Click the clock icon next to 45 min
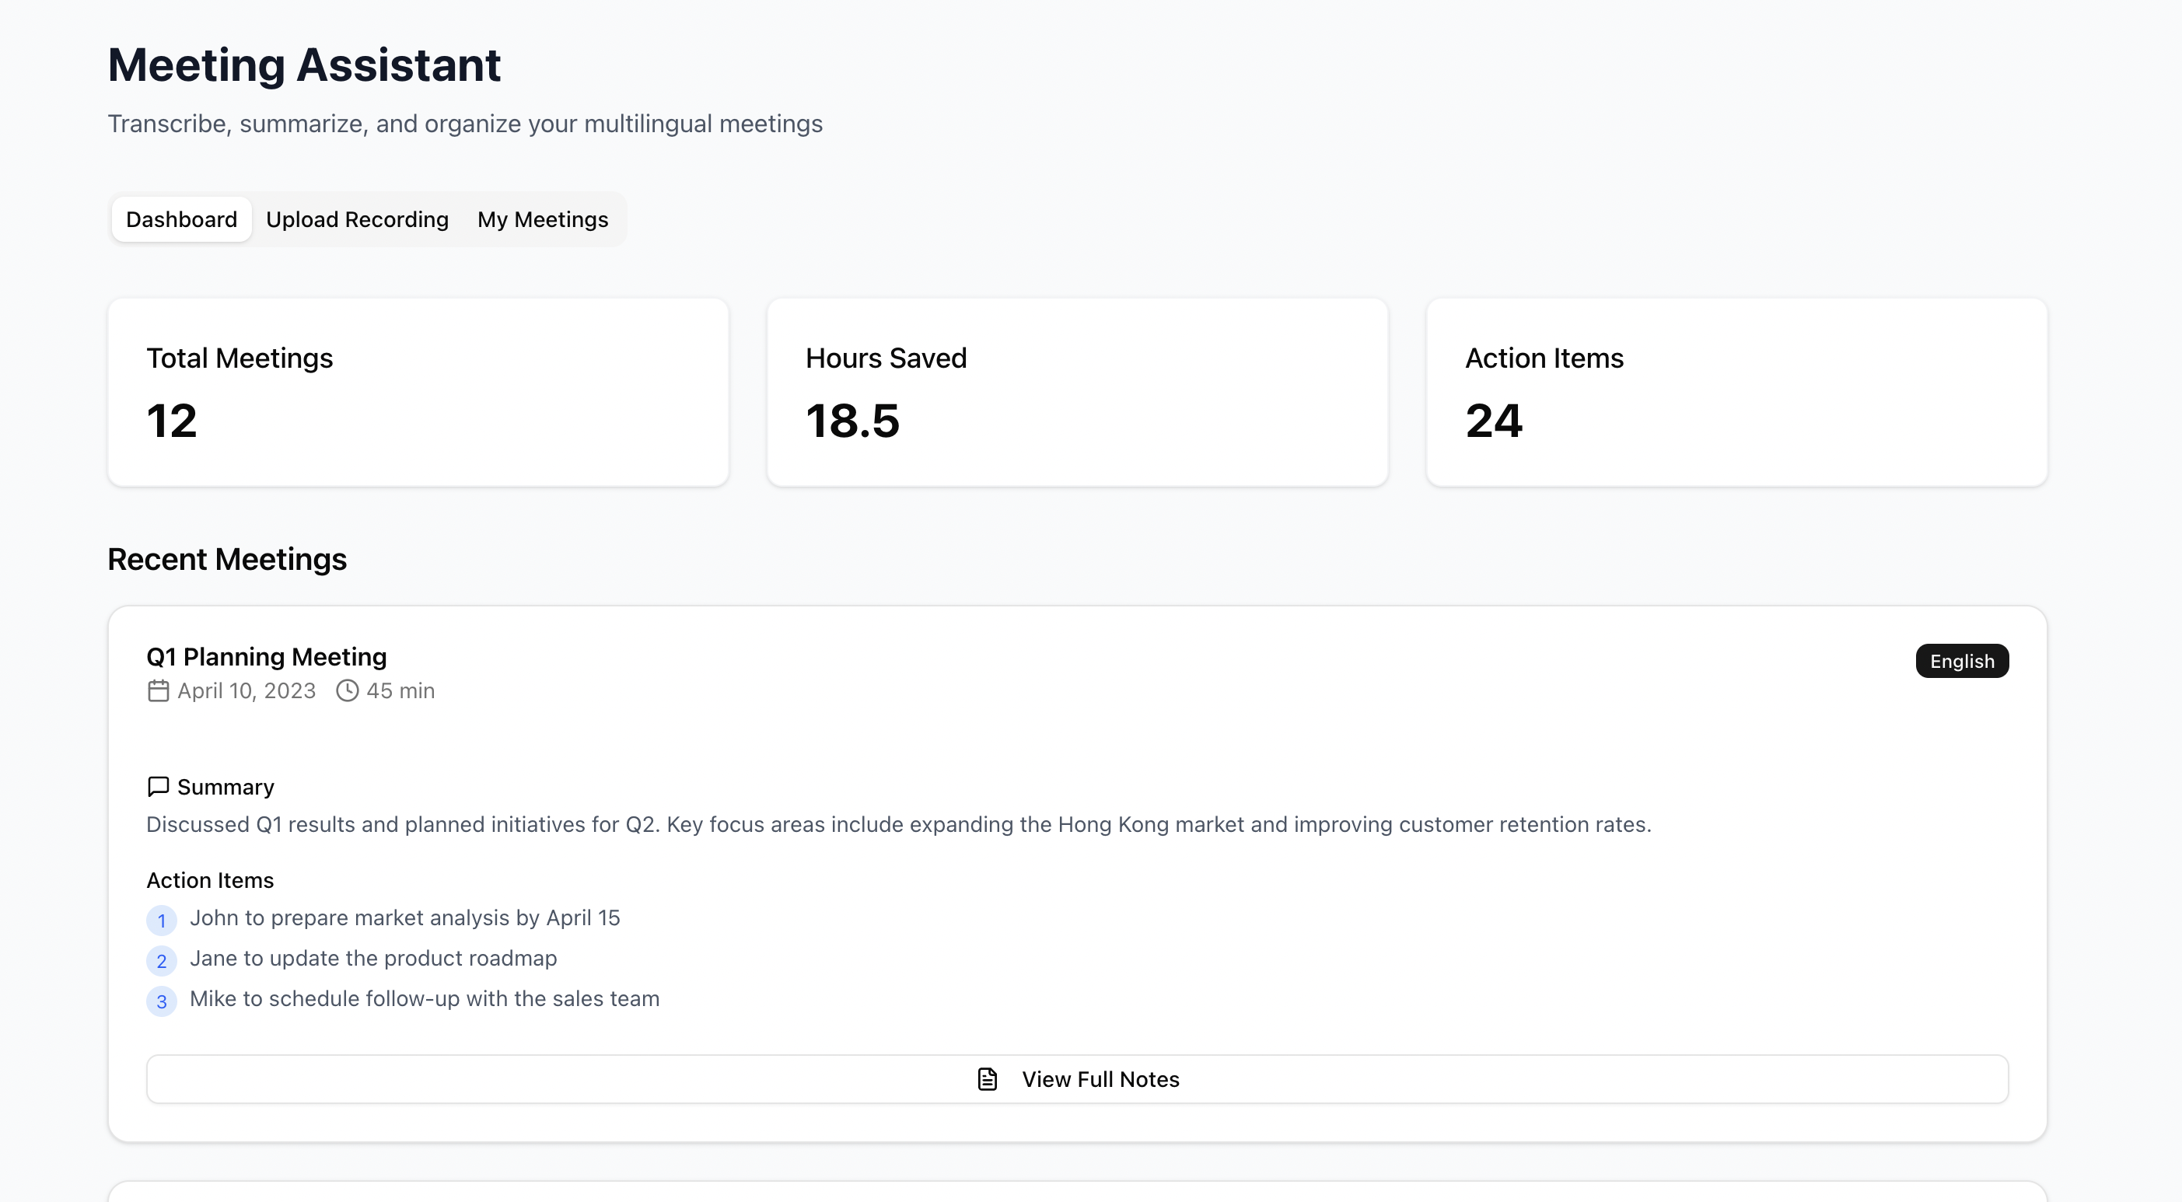This screenshot has height=1202, width=2182. pyautogui.click(x=348, y=690)
